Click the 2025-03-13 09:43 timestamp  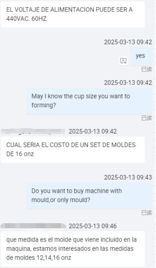[x=128, y=178]
